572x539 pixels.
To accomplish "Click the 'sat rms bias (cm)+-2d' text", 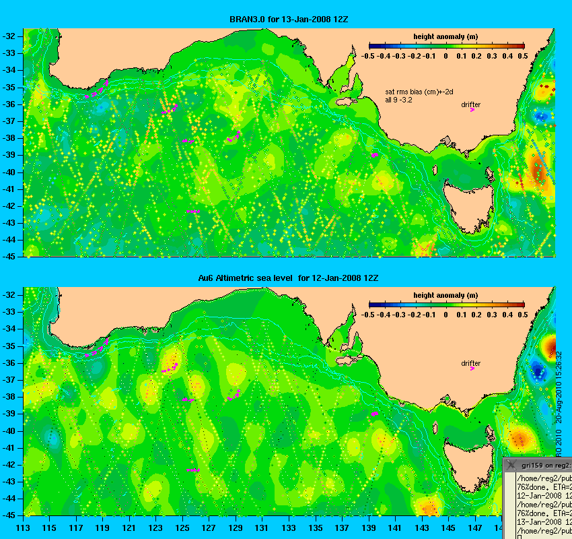I will click(419, 92).
